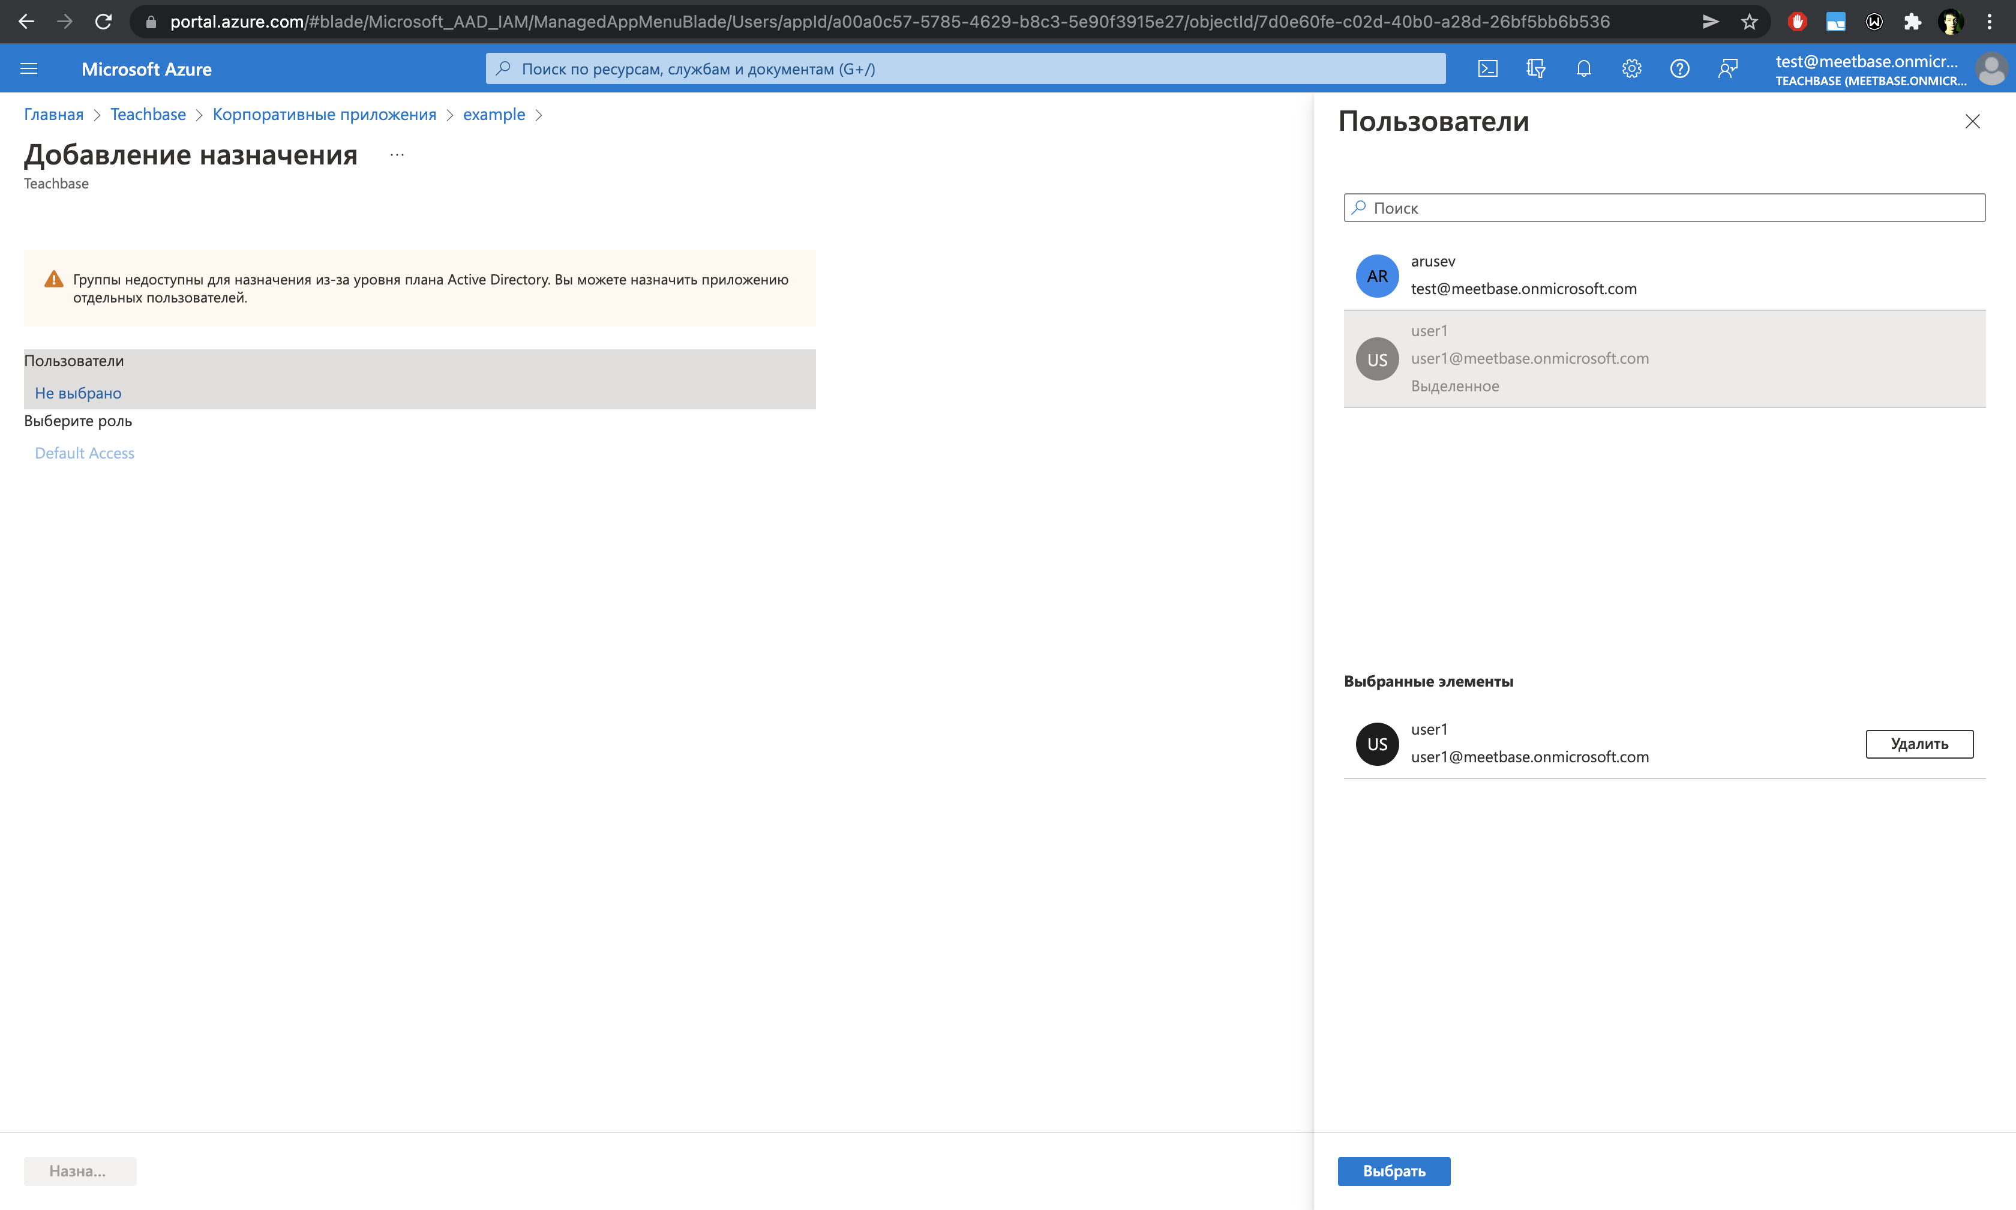2016x1210 pixels.
Task: Go forward in the browser
Action: [64, 21]
